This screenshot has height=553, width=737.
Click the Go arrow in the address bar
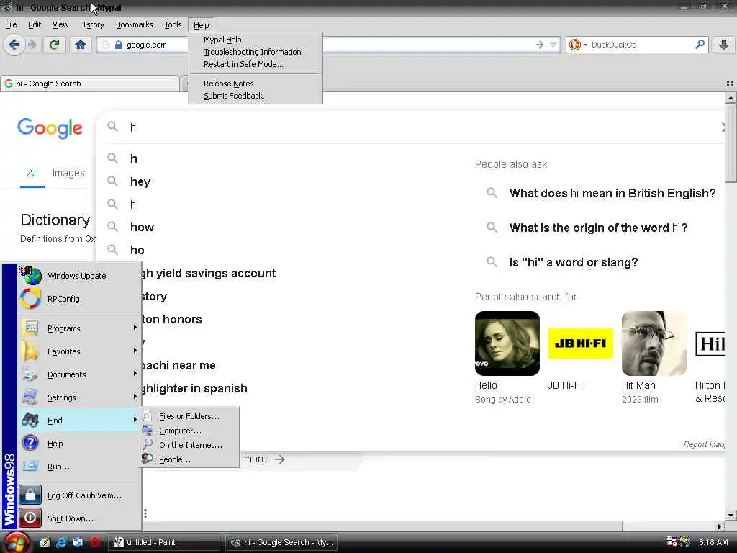pos(540,45)
